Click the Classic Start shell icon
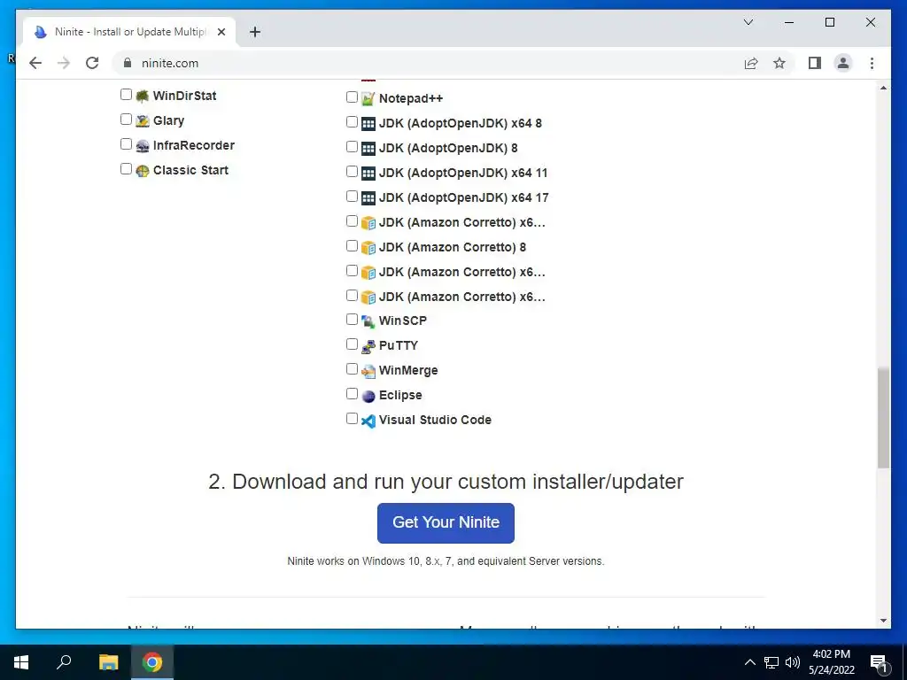 tap(143, 171)
